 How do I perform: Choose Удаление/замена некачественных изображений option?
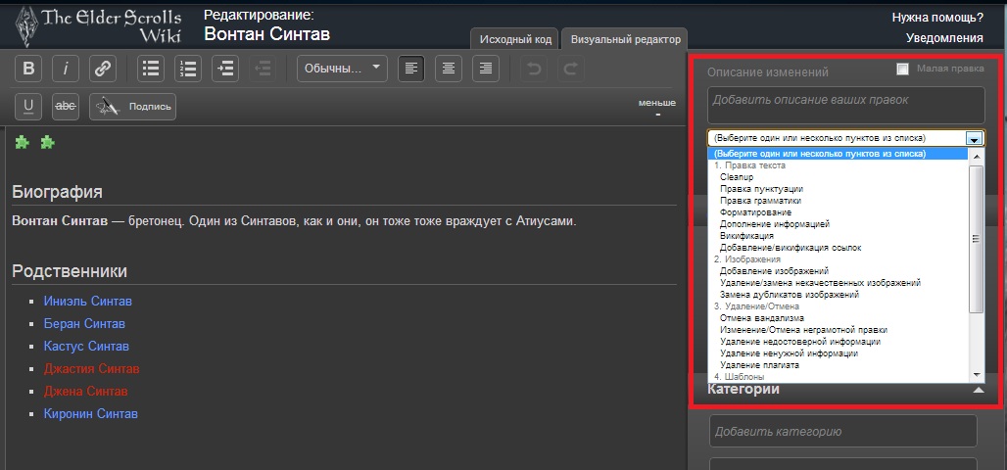[x=820, y=283]
